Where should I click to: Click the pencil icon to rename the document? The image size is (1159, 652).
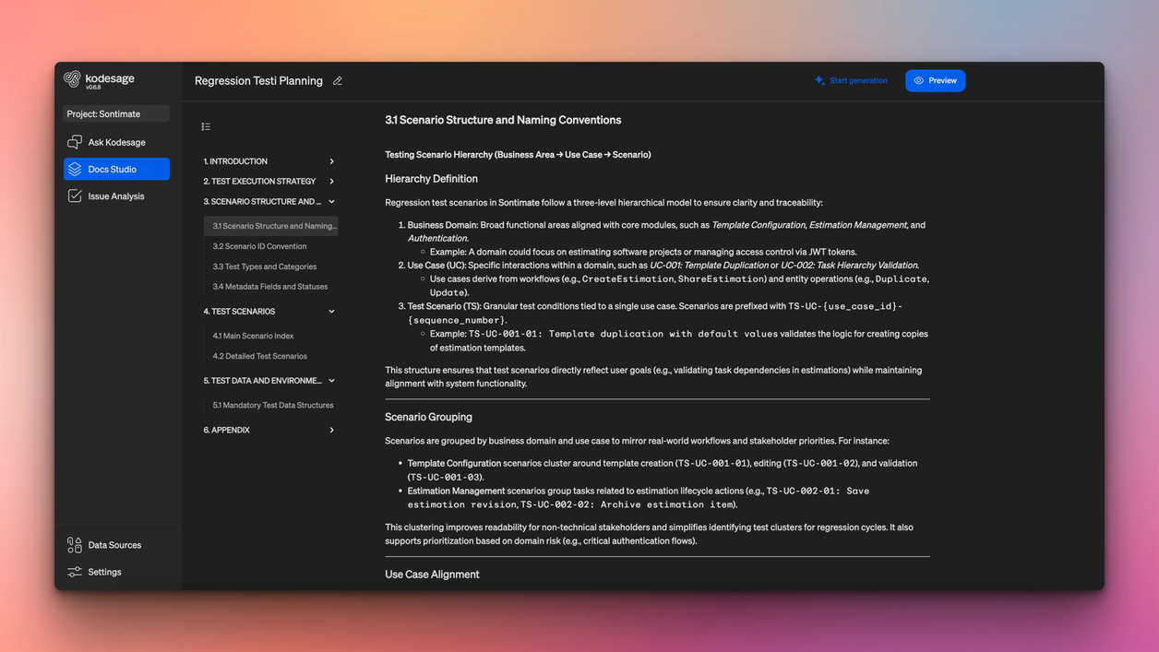tap(337, 81)
